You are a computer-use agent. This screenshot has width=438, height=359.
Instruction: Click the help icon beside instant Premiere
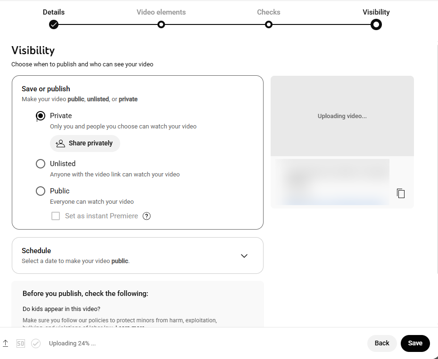147,216
